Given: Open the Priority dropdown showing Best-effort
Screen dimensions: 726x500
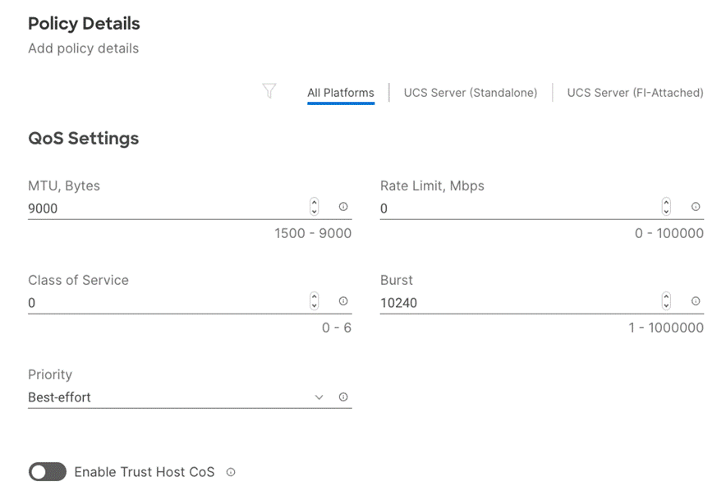Looking at the screenshot, I should click(x=319, y=397).
